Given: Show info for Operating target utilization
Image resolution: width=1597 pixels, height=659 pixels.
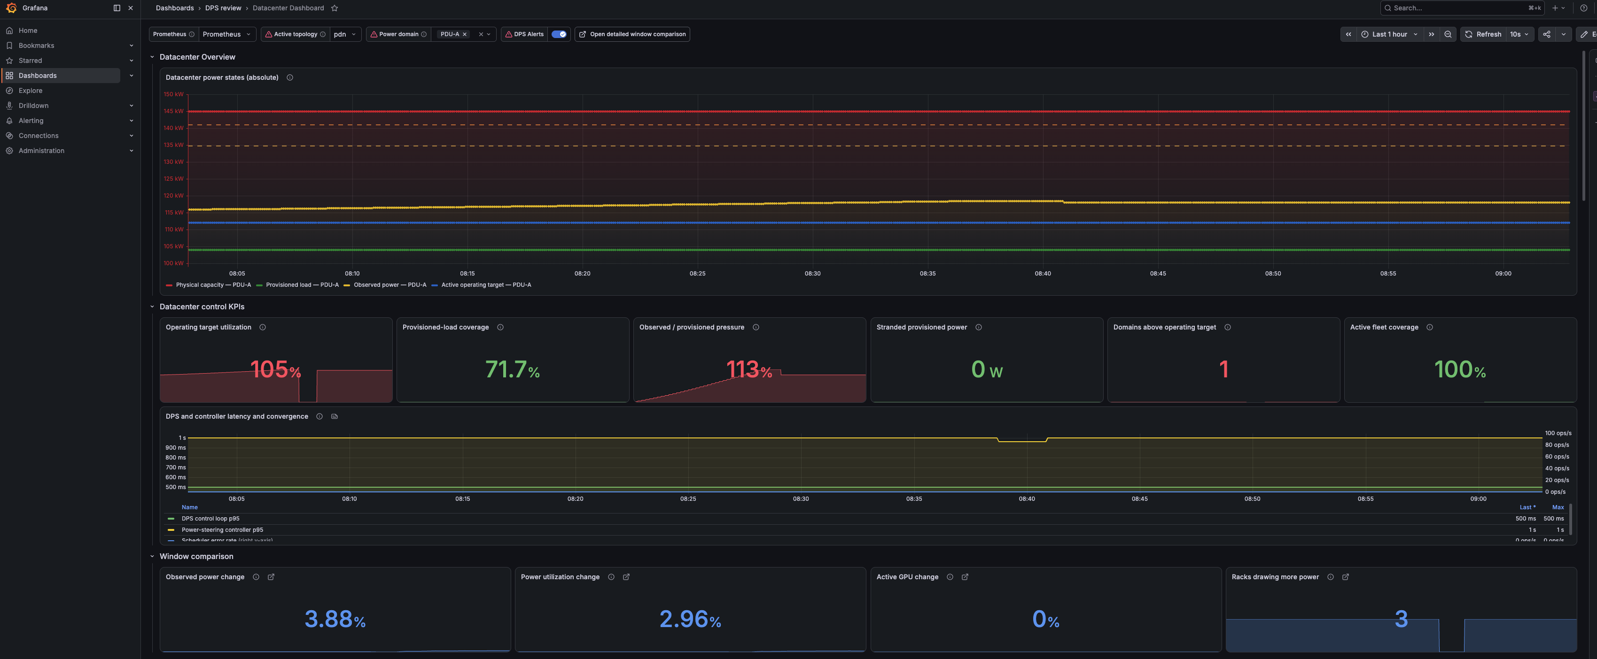Looking at the screenshot, I should [x=262, y=327].
